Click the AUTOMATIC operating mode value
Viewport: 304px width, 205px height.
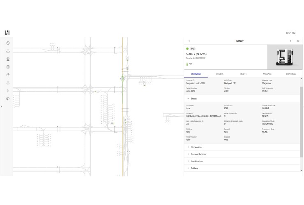(267, 124)
